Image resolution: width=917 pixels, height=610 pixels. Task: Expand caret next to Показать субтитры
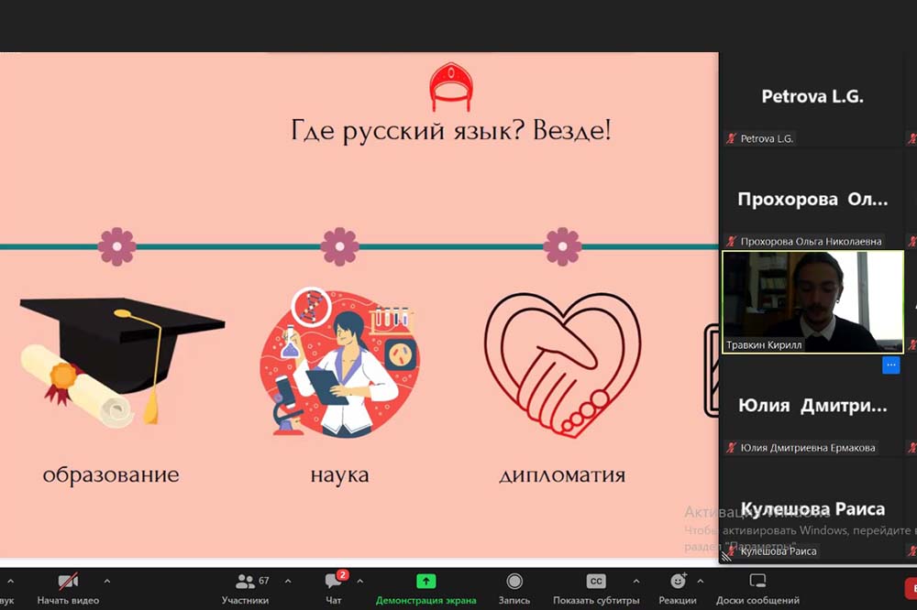(x=636, y=582)
